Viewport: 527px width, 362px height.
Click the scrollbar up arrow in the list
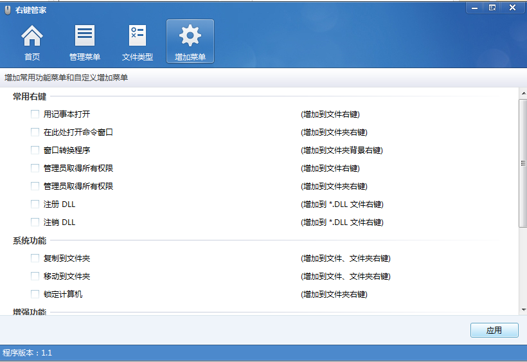pos(523,93)
